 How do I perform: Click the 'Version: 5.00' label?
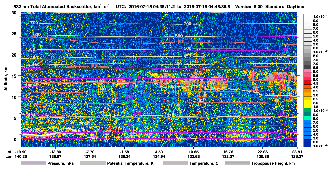249,7
